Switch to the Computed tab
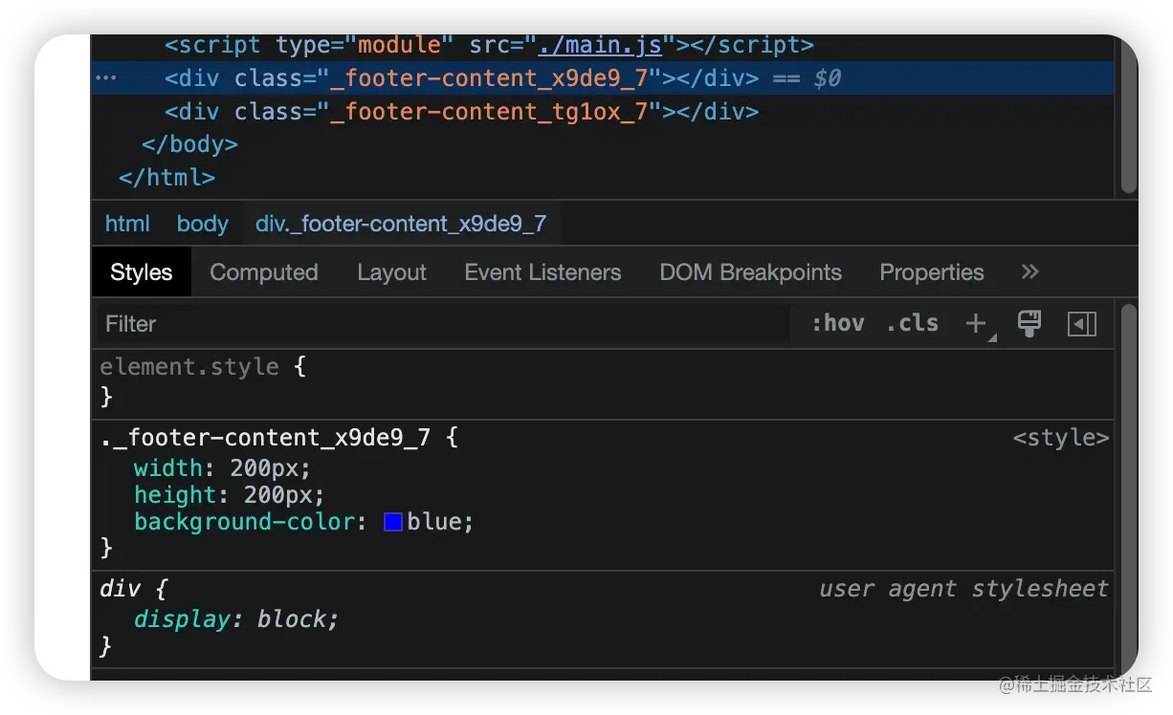Screen dimensions: 1173x715 pos(264,272)
